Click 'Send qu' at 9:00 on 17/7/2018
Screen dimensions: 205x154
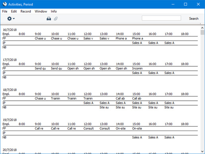(40, 69)
